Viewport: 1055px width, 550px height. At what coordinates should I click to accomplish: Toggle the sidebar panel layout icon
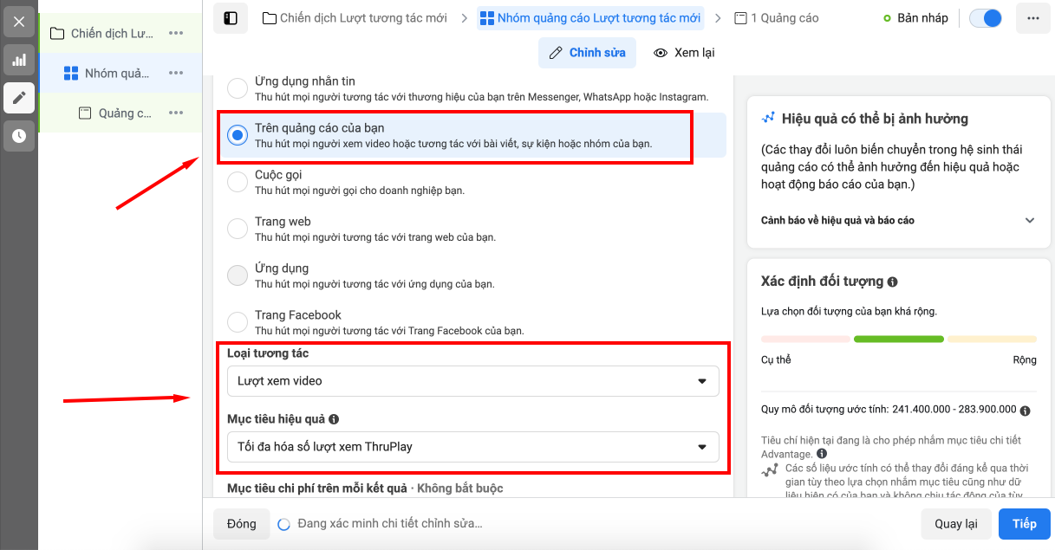point(231,18)
